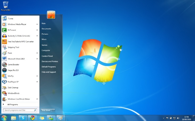Click the Search programs and files box
The image size is (195, 121).
coord(20,110)
